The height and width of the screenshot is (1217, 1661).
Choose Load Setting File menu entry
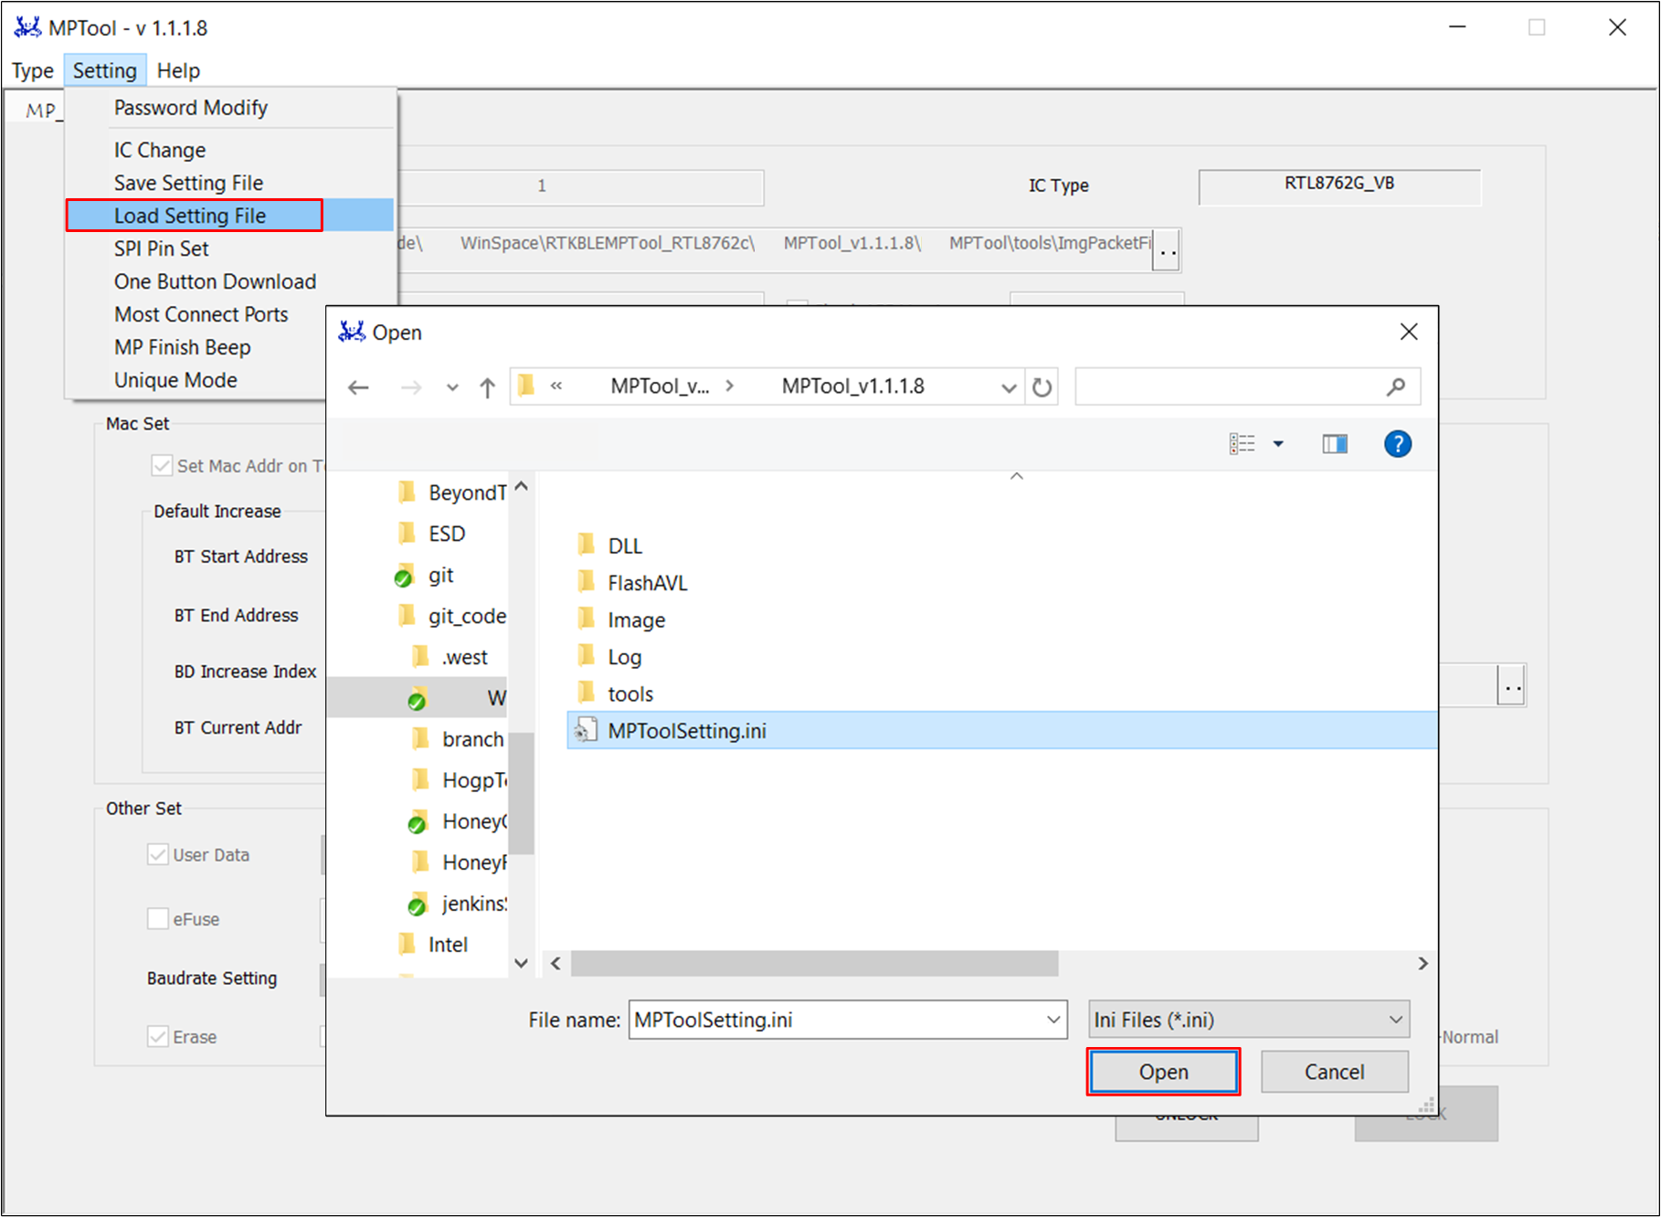[x=190, y=216]
